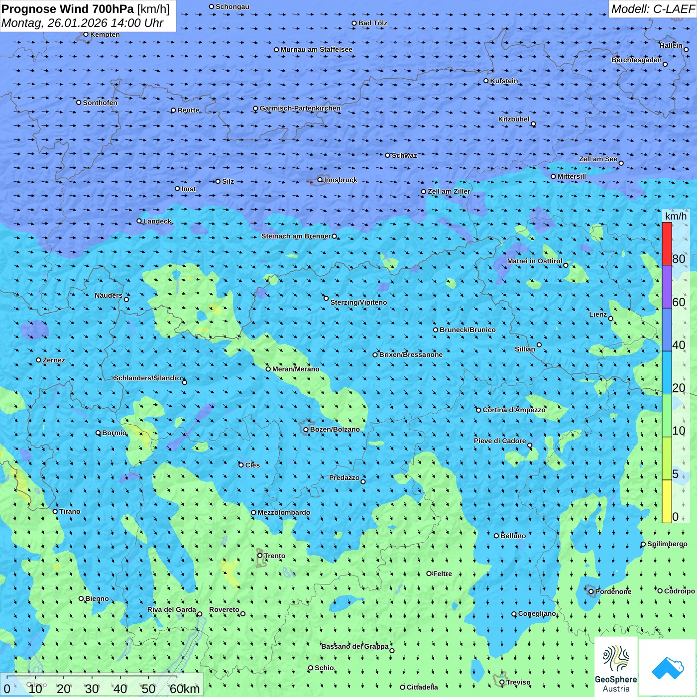
Task: Click the Bozen/Bolzano city marker
Action: (x=306, y=429)
